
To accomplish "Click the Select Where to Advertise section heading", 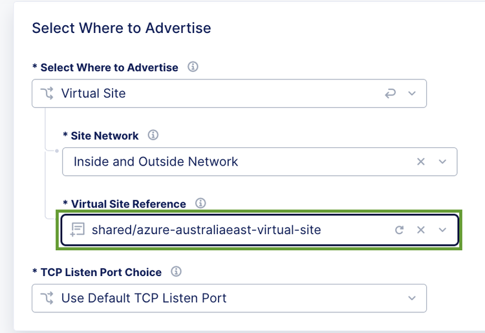I will coord(122,28).
